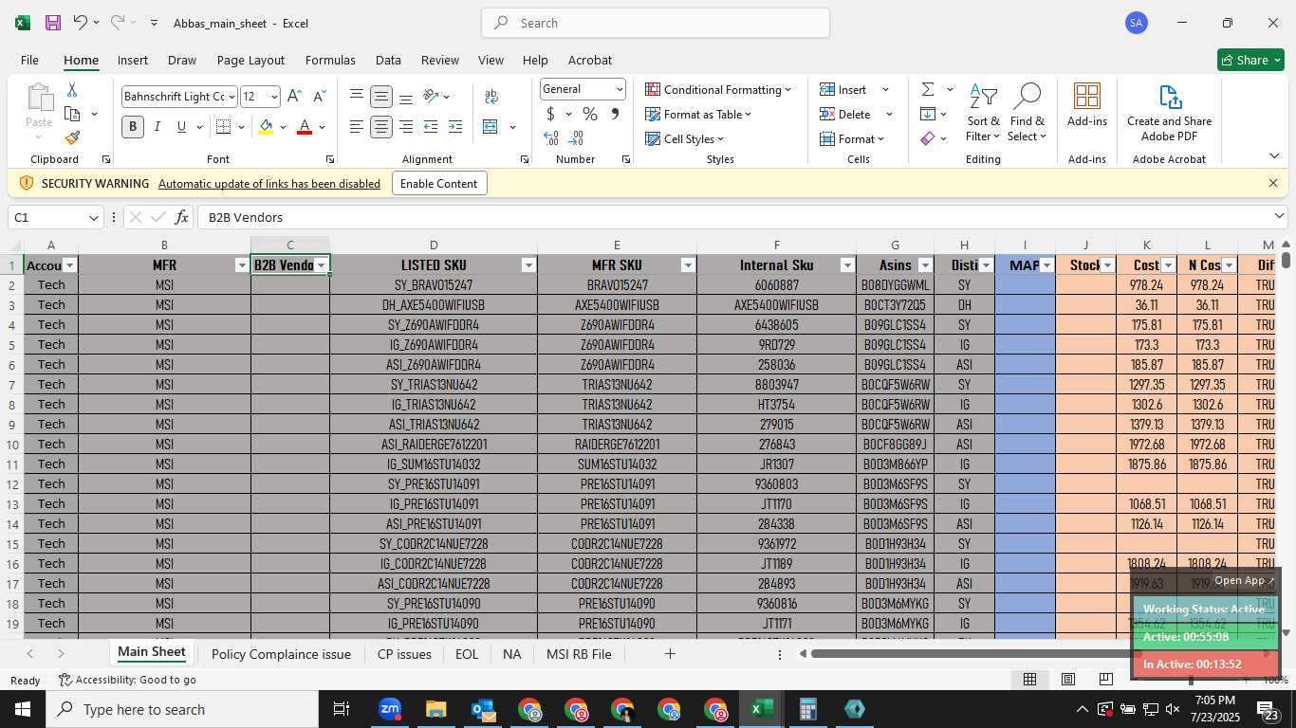Toggle Middle Align vertical alignment
This screenshot has width=1296, height=728.
coord(381,97)
